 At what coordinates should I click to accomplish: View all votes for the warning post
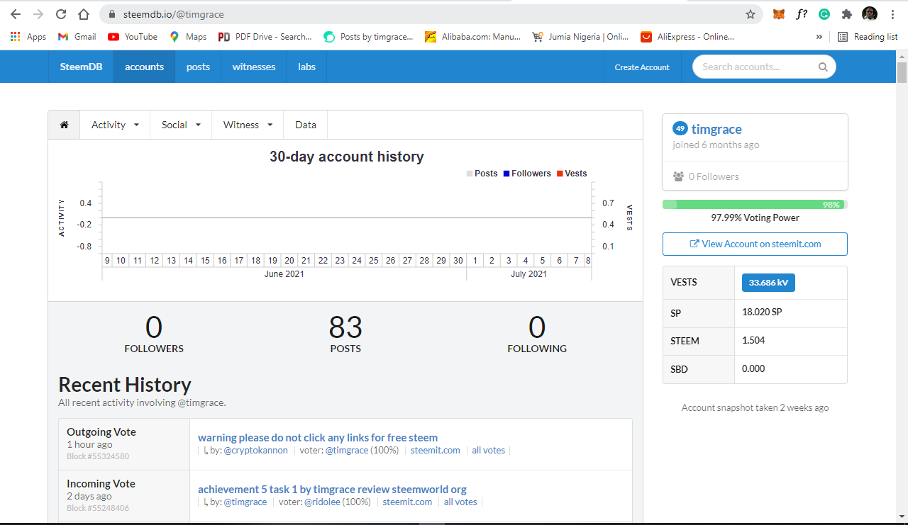[489, 451]
